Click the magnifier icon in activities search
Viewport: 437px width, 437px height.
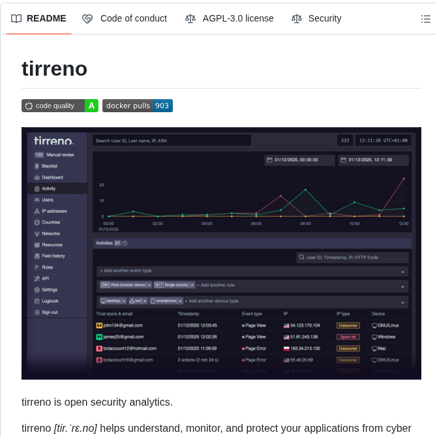pos(301,257)
